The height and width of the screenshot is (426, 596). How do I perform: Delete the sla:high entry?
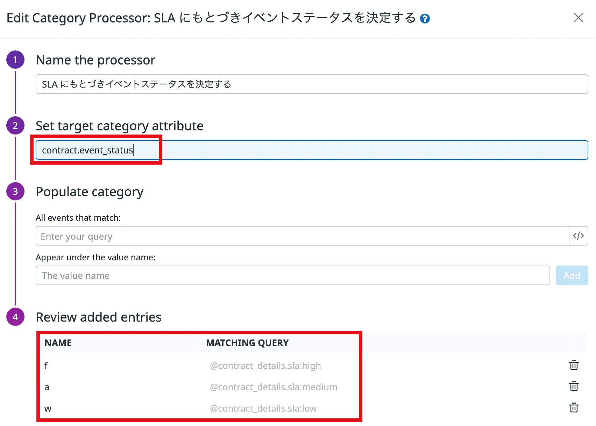click(x=574, y=365)
